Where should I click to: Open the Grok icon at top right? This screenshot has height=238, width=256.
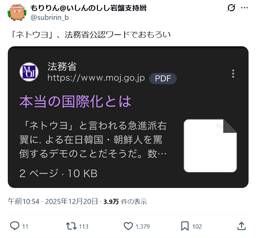coord(231,8)
